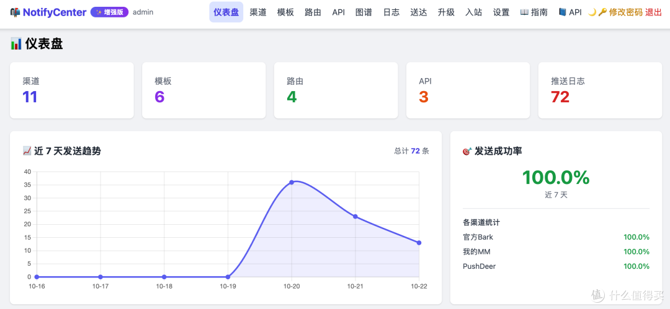Click the target icon beside 发送成功率
The image size is (670, 309).
[468, 151]
